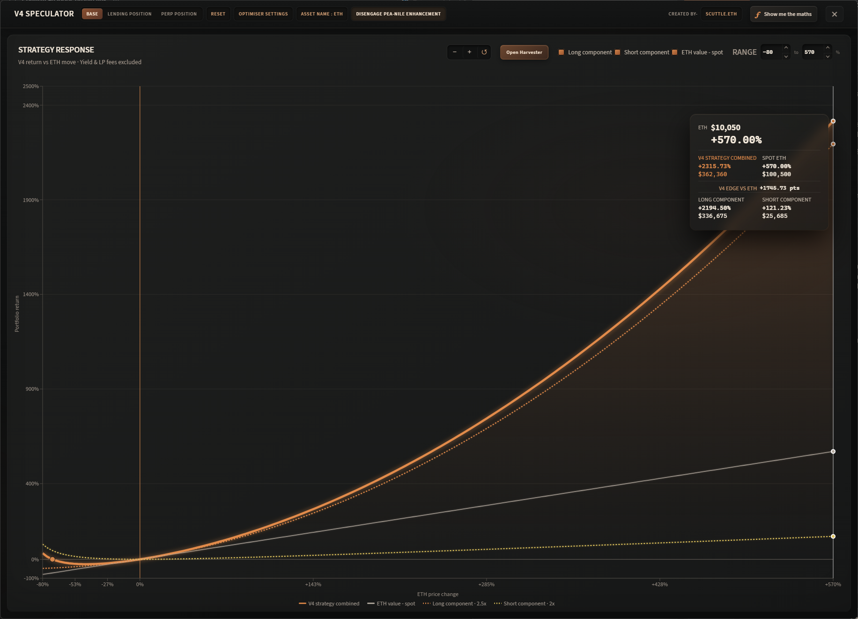Click the +2194.50% long component value
Image resolution: width=858 pixels, height=619 pixels.
714,208
